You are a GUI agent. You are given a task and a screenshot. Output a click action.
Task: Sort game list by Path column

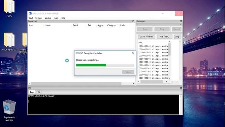click(x=122, y=25)
